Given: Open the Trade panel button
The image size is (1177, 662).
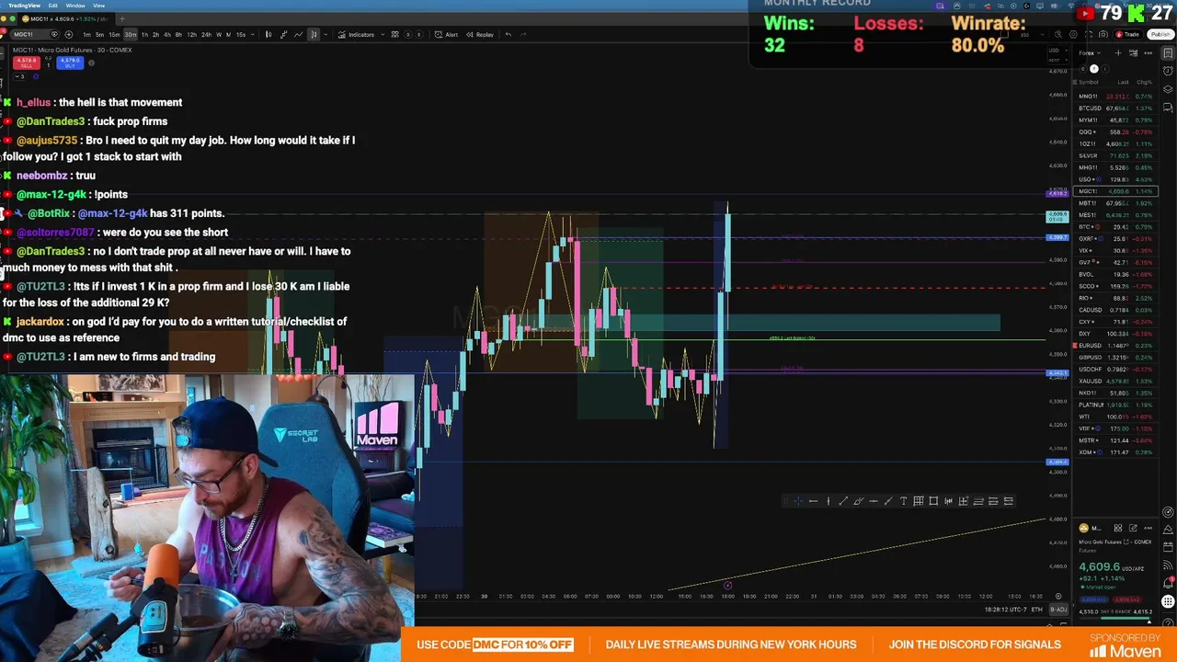Looking at the screenshot, I should (x=1128, y=34).
